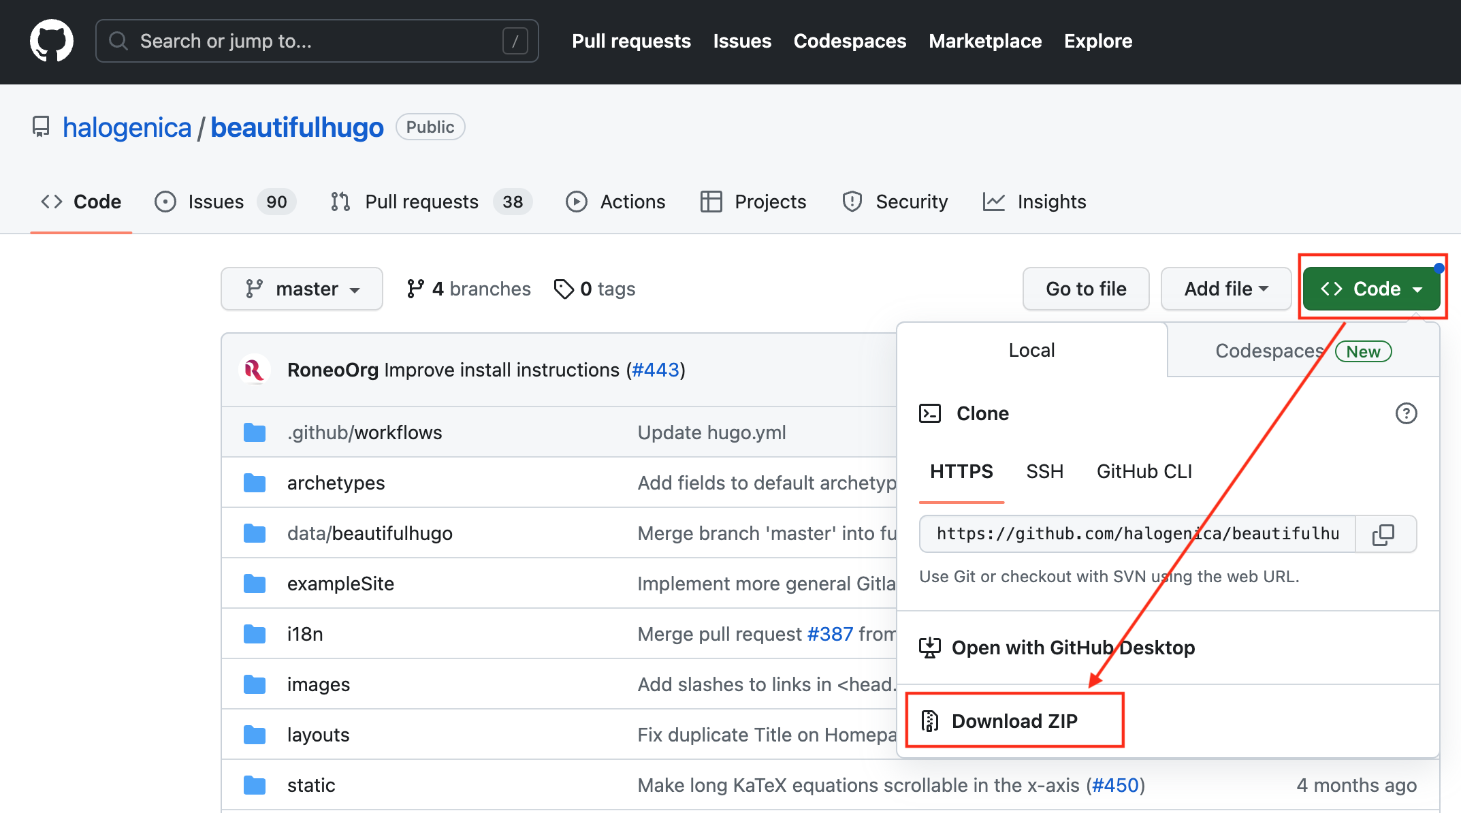
Task: Click the Projects table icon
Action: pos(711,202)
